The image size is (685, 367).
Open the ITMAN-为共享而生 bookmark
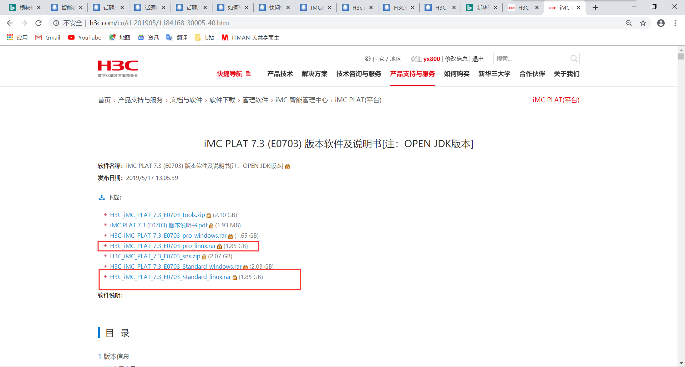point(250,37)
